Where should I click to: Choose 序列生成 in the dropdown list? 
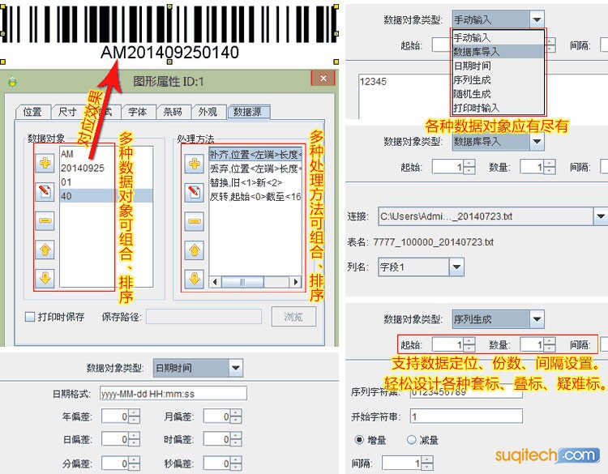coord(499,79)
